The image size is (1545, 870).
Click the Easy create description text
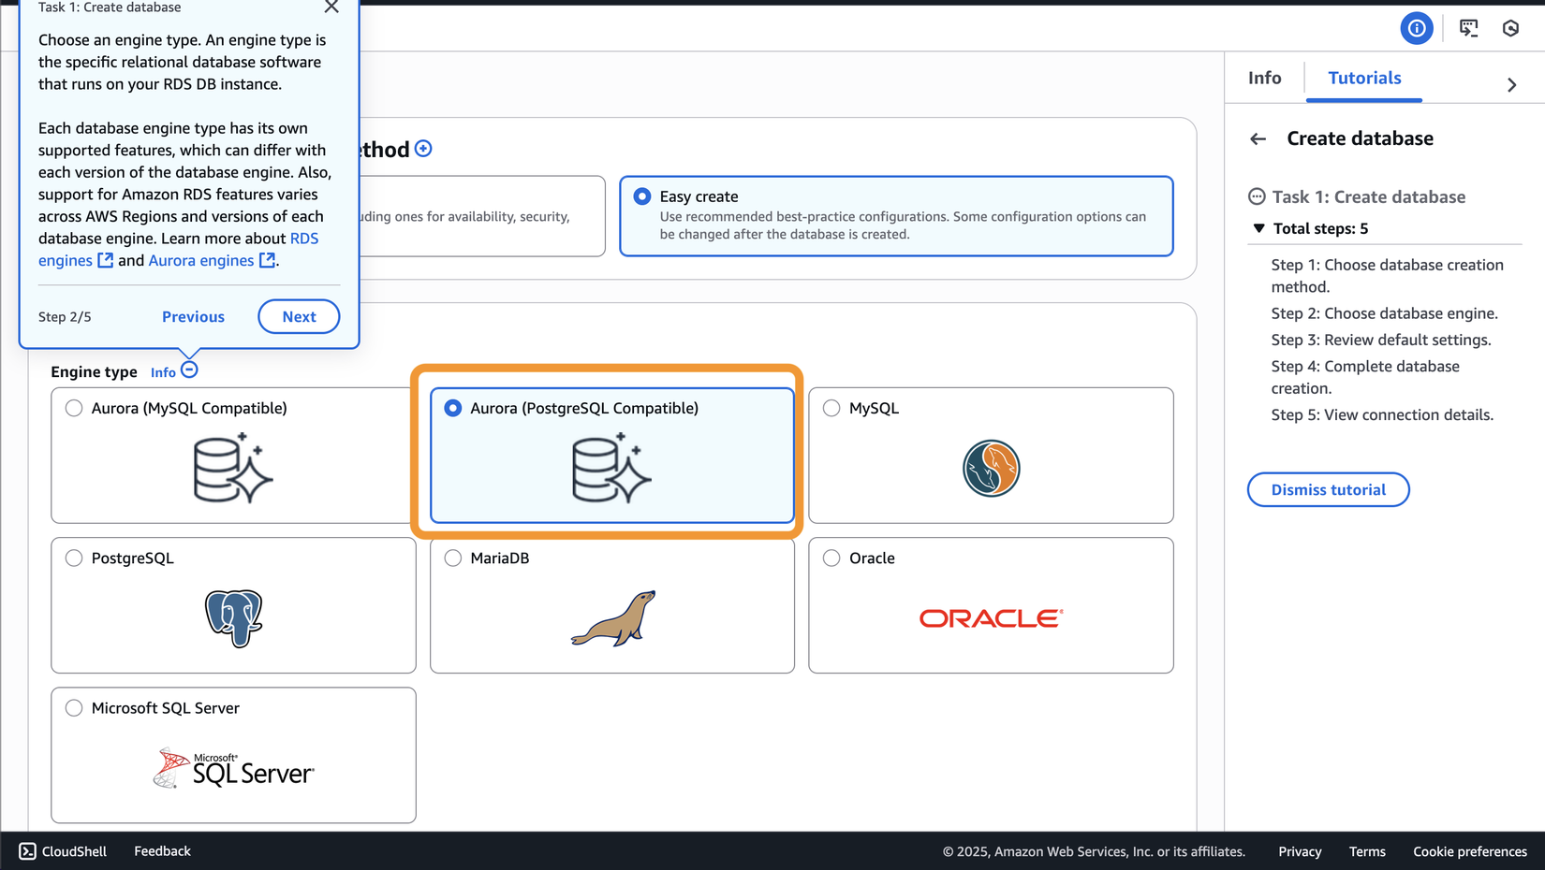[x=903, y=225]
